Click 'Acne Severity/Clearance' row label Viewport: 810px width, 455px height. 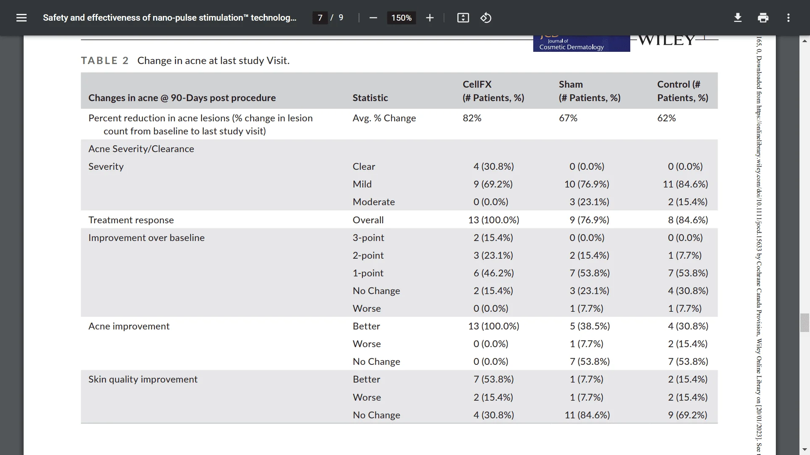coord(141,149)
